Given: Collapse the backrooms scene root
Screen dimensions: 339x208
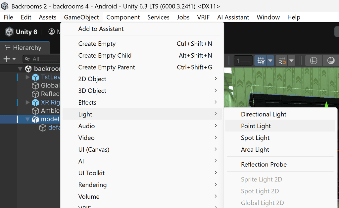Looking at the screenshot, I should click(20, 69).
